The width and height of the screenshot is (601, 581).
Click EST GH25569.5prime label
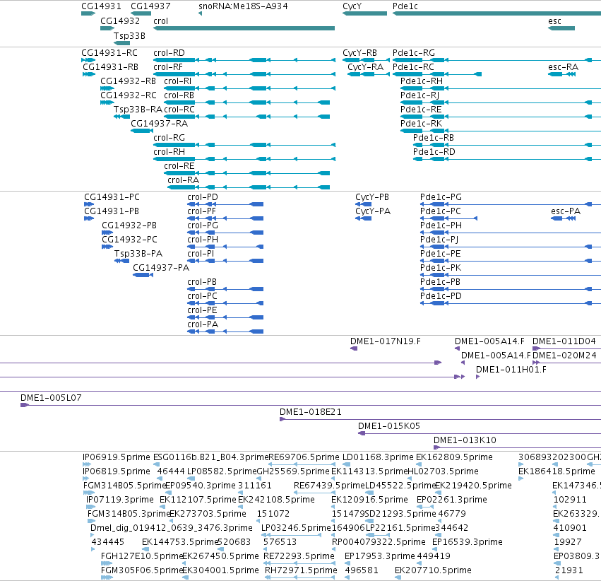(293, 471)
